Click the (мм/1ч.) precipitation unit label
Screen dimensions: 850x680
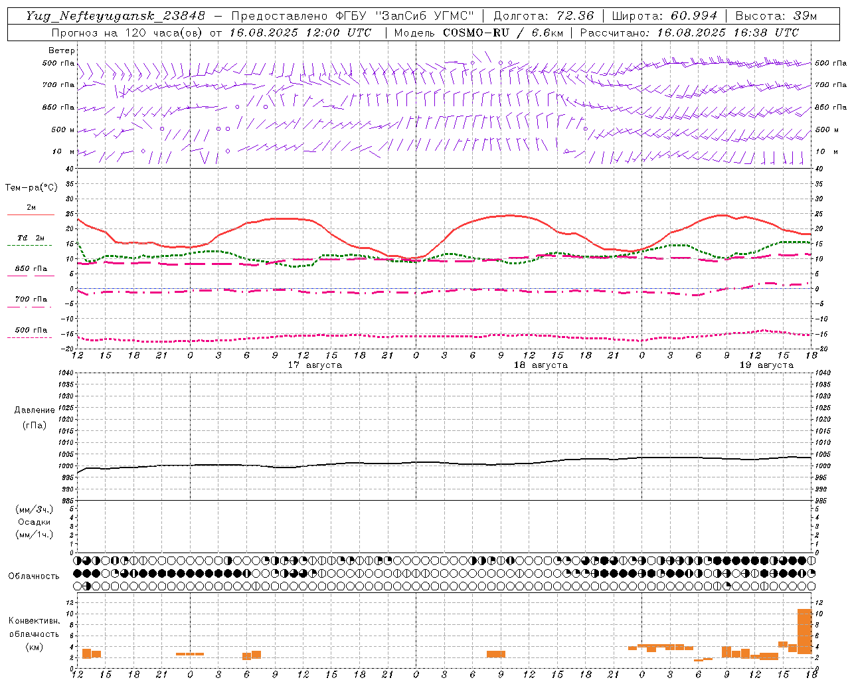click(35, 535)
